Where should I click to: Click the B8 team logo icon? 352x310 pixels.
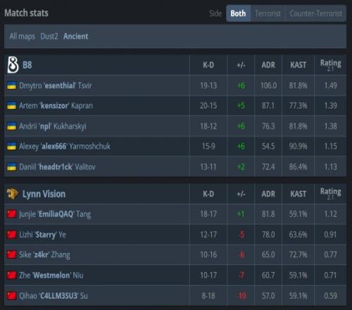(13, 65)
